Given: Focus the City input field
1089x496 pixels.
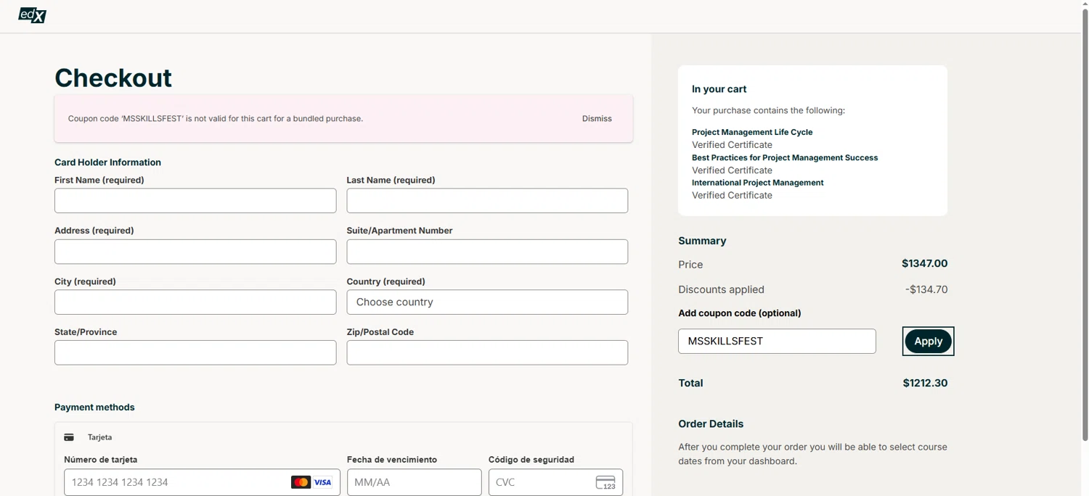Looking at the screenshot, I should 195,302.
